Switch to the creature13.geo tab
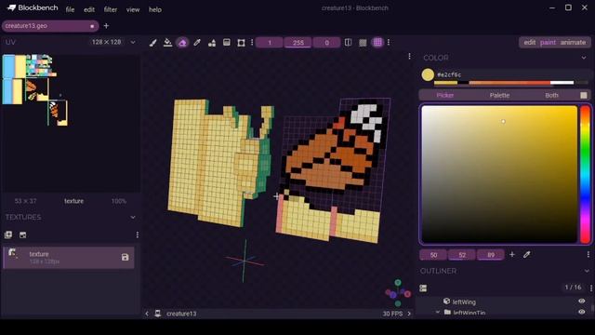The height and width of the screenshot is (335, 595). click(x=50, y=26)
